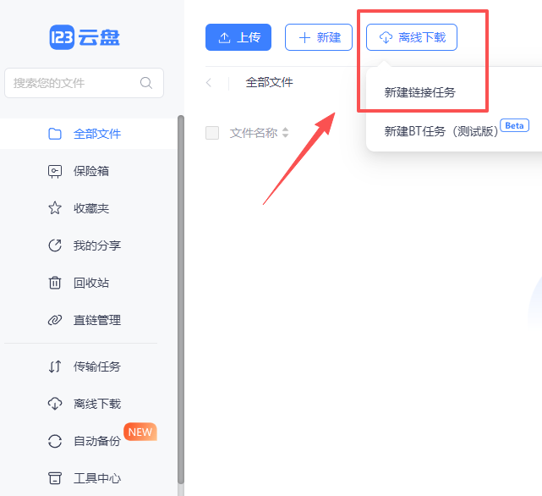Click the 收藏夹 star icon
The image size is (542, 496).
coord(55,208)
